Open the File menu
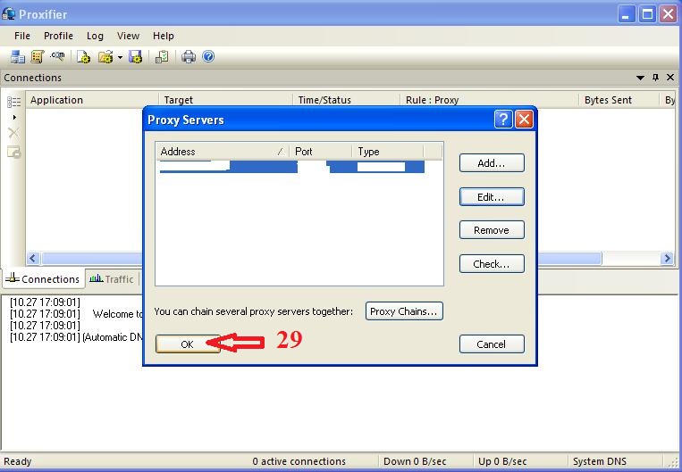The image size is (682, 472). click(22, 36)
